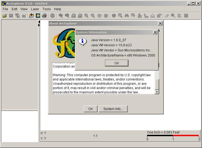Click the scroll down arrow in license text
Viewport: 202px width, 148px height.
coord(157,92)
